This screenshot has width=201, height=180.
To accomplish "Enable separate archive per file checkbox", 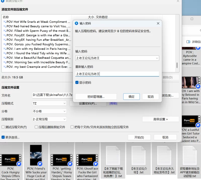I will pos(72,127).
